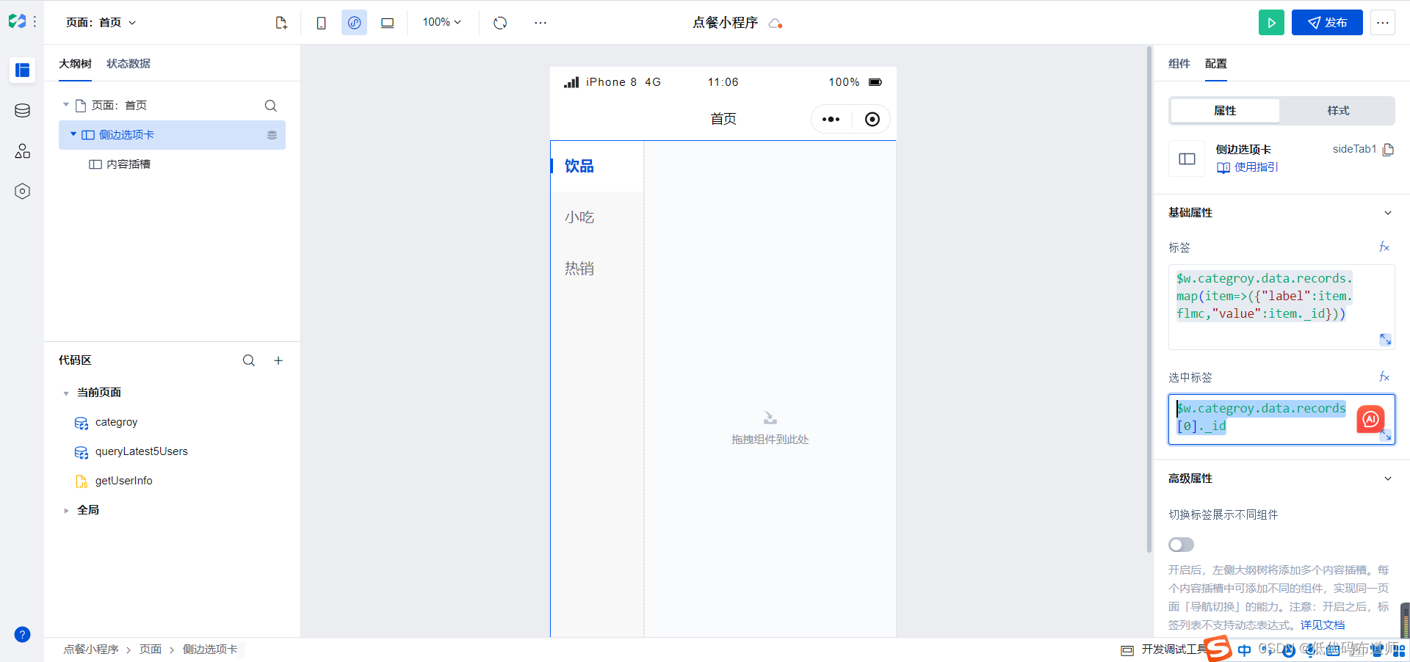Select the 小吃 side tab in preview

(597, 217)
